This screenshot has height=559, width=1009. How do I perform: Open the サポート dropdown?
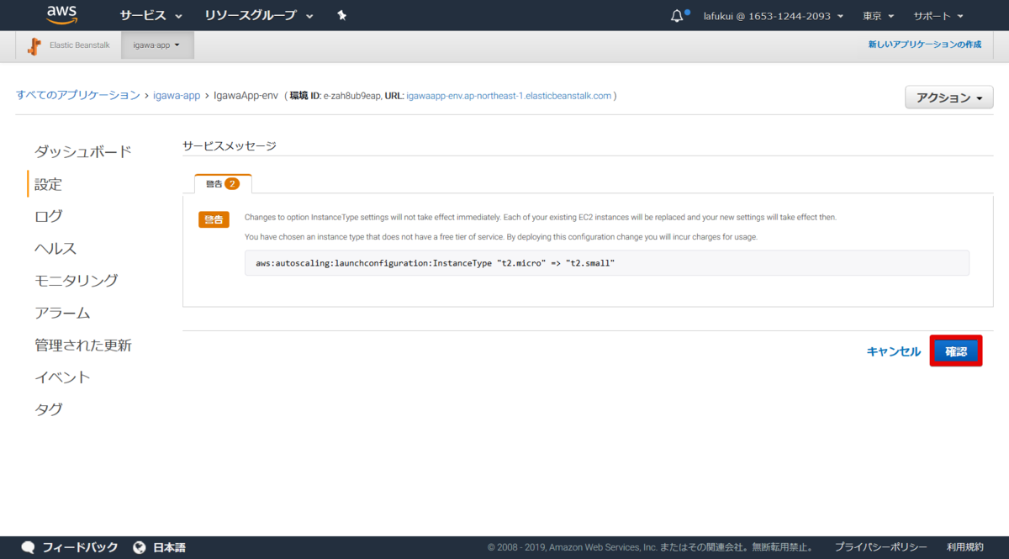(x=938, y=16)
